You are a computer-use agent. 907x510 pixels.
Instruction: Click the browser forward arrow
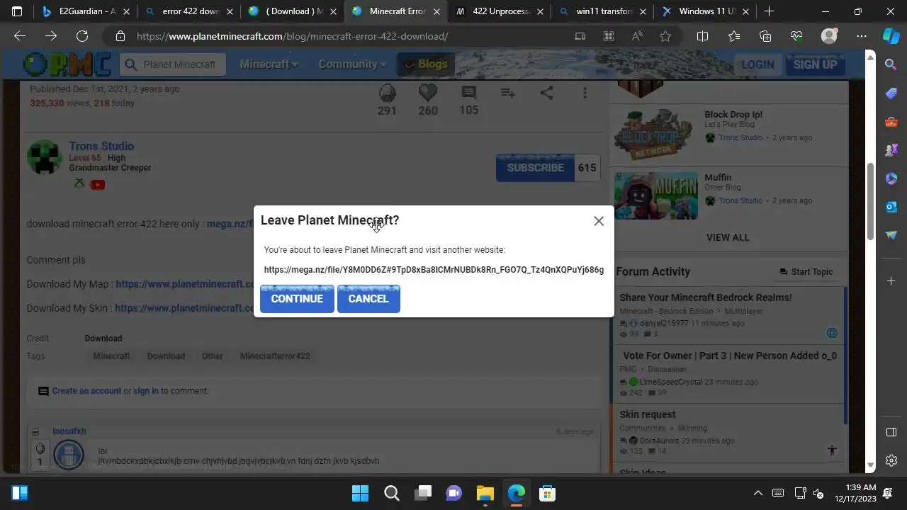[x=51, y=36]
